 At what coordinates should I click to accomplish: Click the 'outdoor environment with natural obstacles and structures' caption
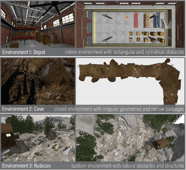(x=128, y=166)
